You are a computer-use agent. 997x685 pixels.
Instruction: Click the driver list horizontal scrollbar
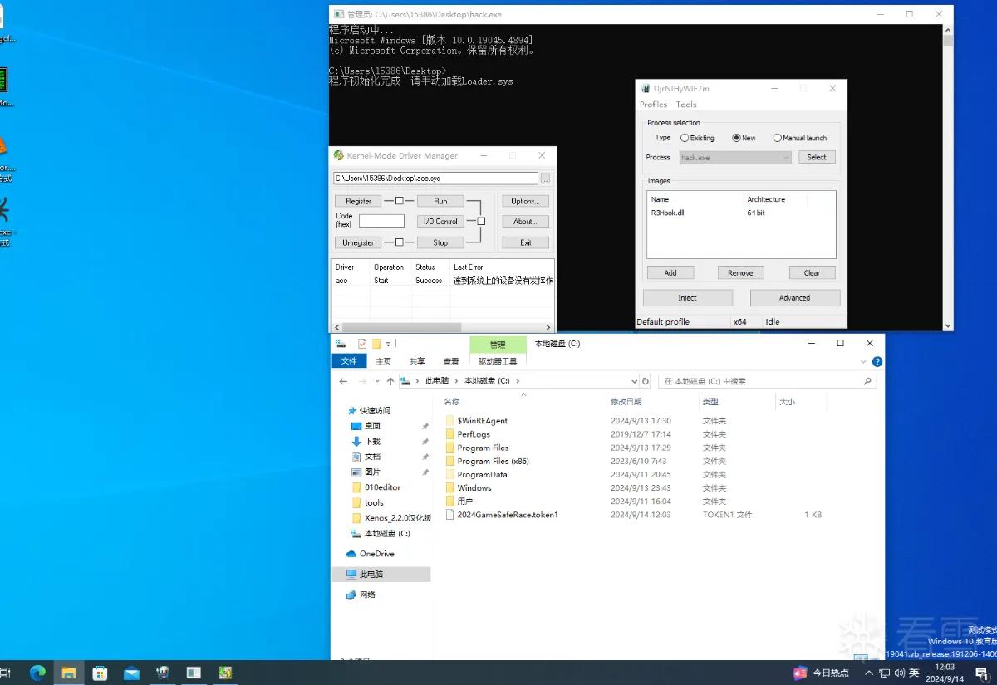(x=442, y=327)
